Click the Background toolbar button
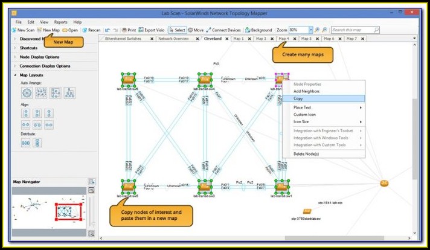 point(258,30)
